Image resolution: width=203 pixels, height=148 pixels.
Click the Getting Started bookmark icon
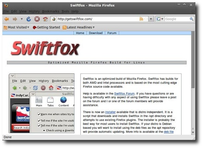click(x=34, y=27)
